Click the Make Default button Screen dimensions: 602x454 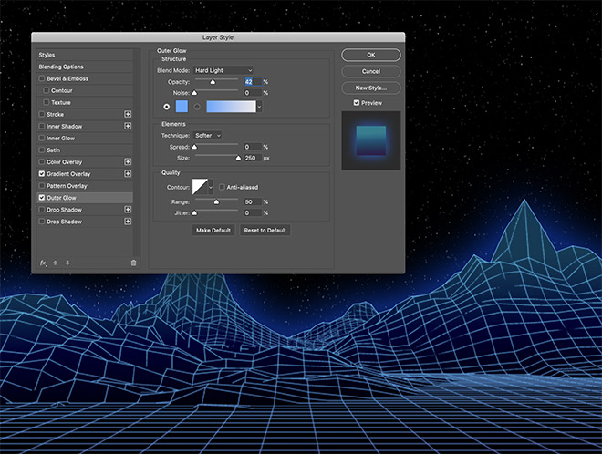coord(213,231)
